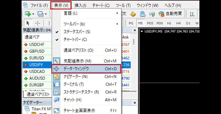The width and height of the screenshot is (221, 114).
Task: Open the profiles dropdown arrow in toolbar
Action: [x=46, y=14]
